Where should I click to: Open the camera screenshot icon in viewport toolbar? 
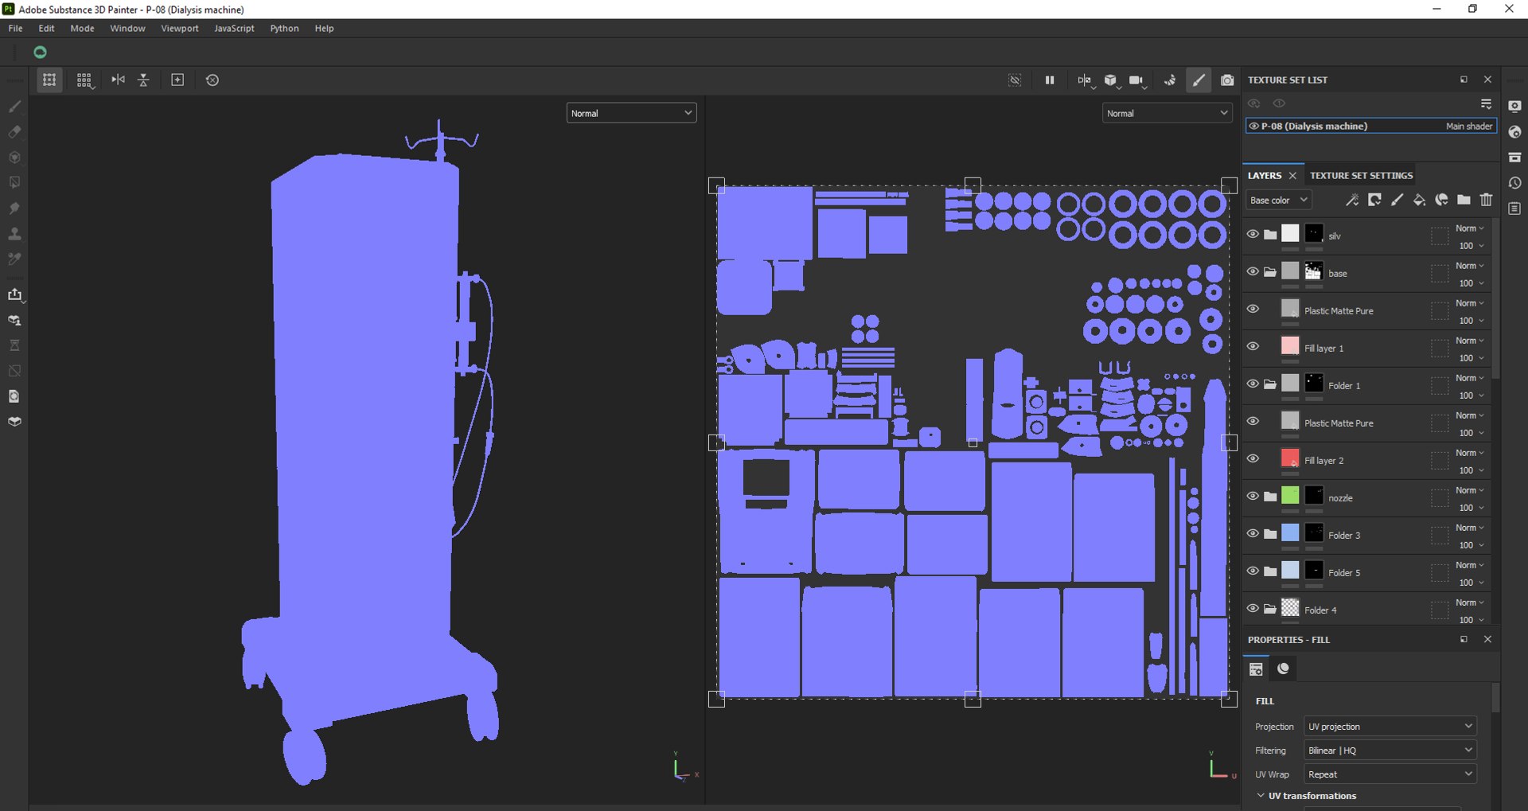coord(1227,80)
